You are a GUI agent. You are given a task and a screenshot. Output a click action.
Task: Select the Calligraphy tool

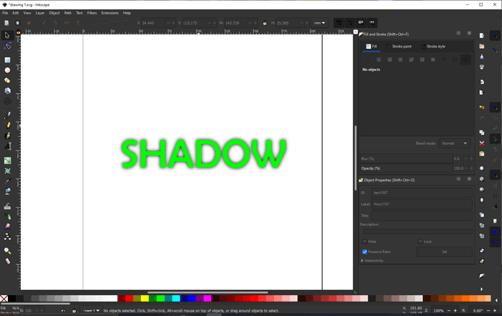point(7,135)
